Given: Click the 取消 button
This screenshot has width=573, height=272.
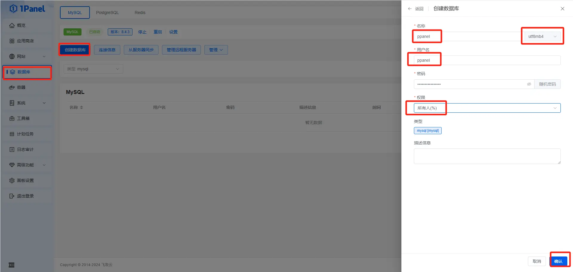Looking at the screenshot, I should [x=537, y=261].
